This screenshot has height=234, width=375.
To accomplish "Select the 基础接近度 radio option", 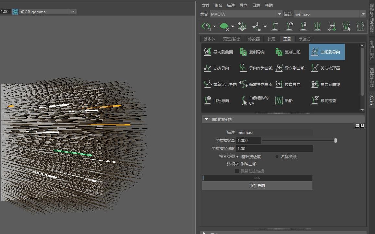I will (x=237, y=157).
